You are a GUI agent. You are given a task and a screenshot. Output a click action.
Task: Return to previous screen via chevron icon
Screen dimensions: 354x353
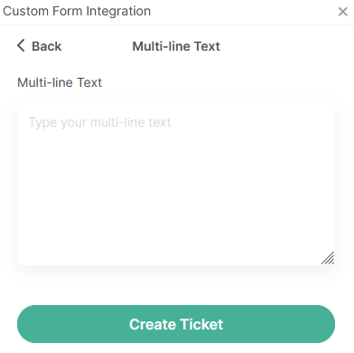point(21,46)
